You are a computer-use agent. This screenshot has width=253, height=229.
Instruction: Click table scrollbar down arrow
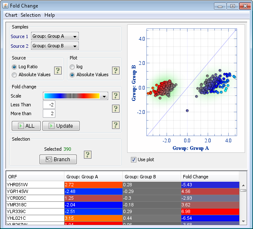click(243, 221)
